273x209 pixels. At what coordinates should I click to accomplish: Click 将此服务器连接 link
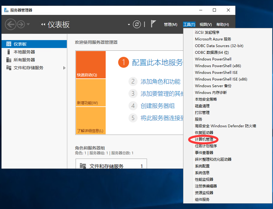162,118
